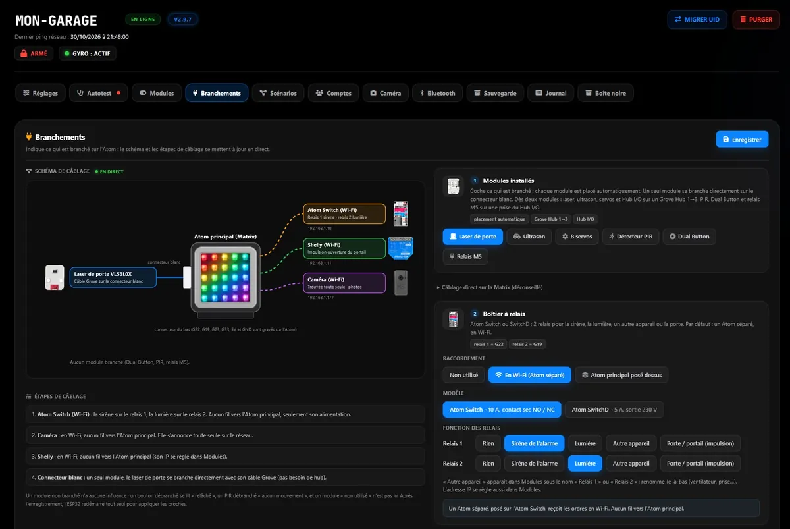Image resolution: width=790 pixels, height=529 pixels.
Task: Toggle the Relais M5 module
Action: pos(465,256)
